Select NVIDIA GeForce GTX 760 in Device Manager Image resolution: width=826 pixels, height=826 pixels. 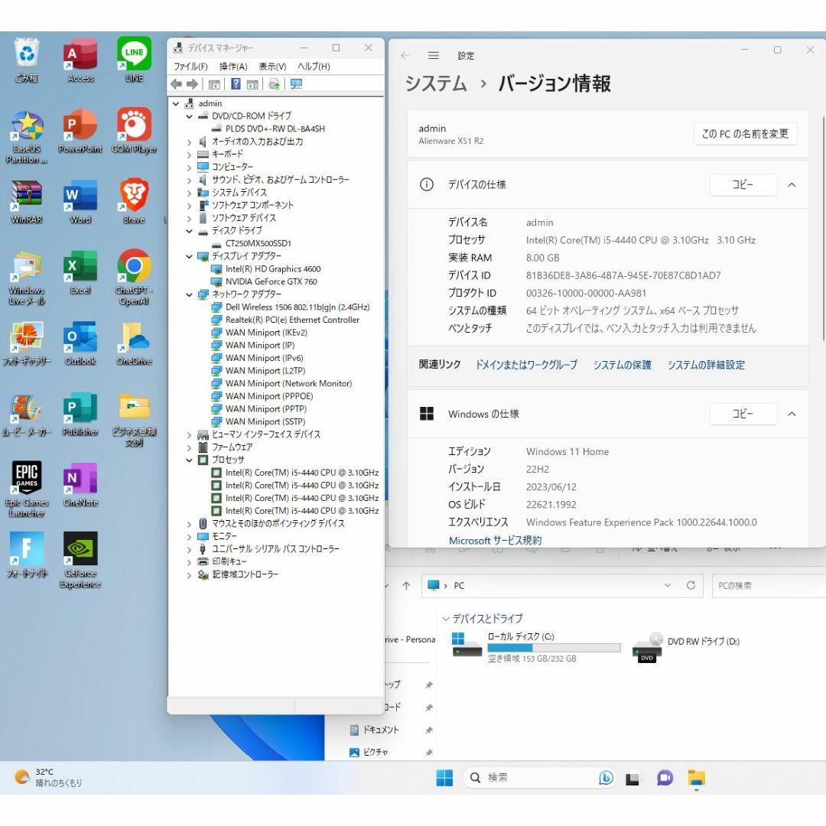point(271,281)
